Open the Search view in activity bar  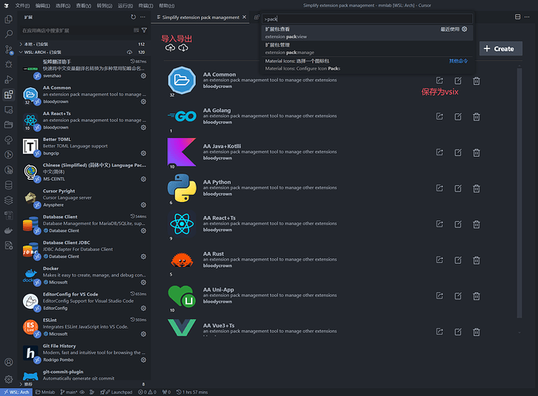(9, 34)
